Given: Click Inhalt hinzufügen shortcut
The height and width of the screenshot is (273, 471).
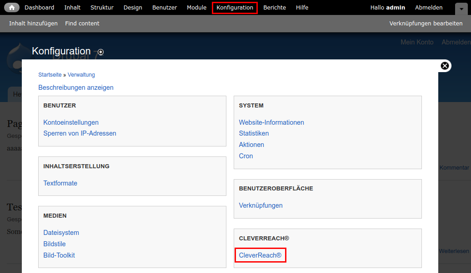Looking at the screenshot, I should coord(33,23).
